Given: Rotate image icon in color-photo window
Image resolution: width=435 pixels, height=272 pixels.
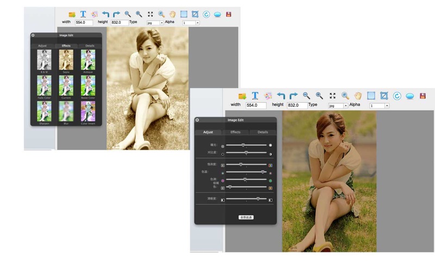Looking at the screenshot, I should coord(397,96).
